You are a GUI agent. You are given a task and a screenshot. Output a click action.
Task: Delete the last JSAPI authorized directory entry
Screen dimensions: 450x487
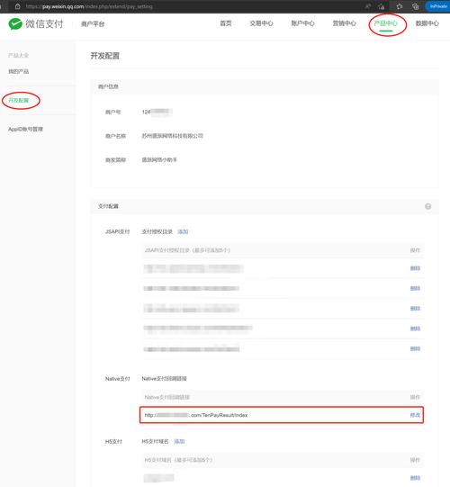pyautogui.click(x=415, y=348)
